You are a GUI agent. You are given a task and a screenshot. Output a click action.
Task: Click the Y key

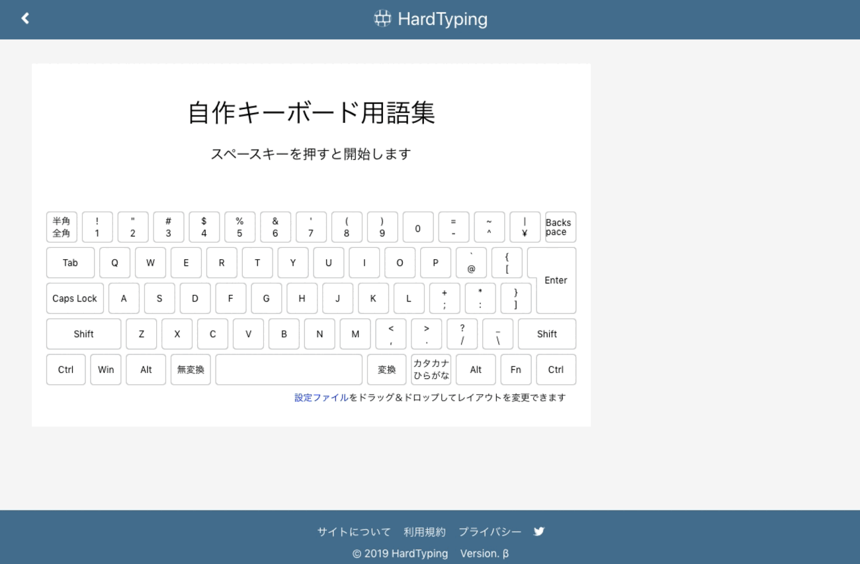[x=293, y=262]
